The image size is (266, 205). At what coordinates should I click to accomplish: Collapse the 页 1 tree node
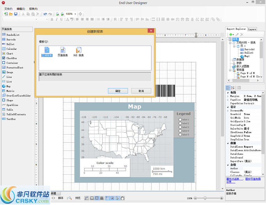(234, 46)
